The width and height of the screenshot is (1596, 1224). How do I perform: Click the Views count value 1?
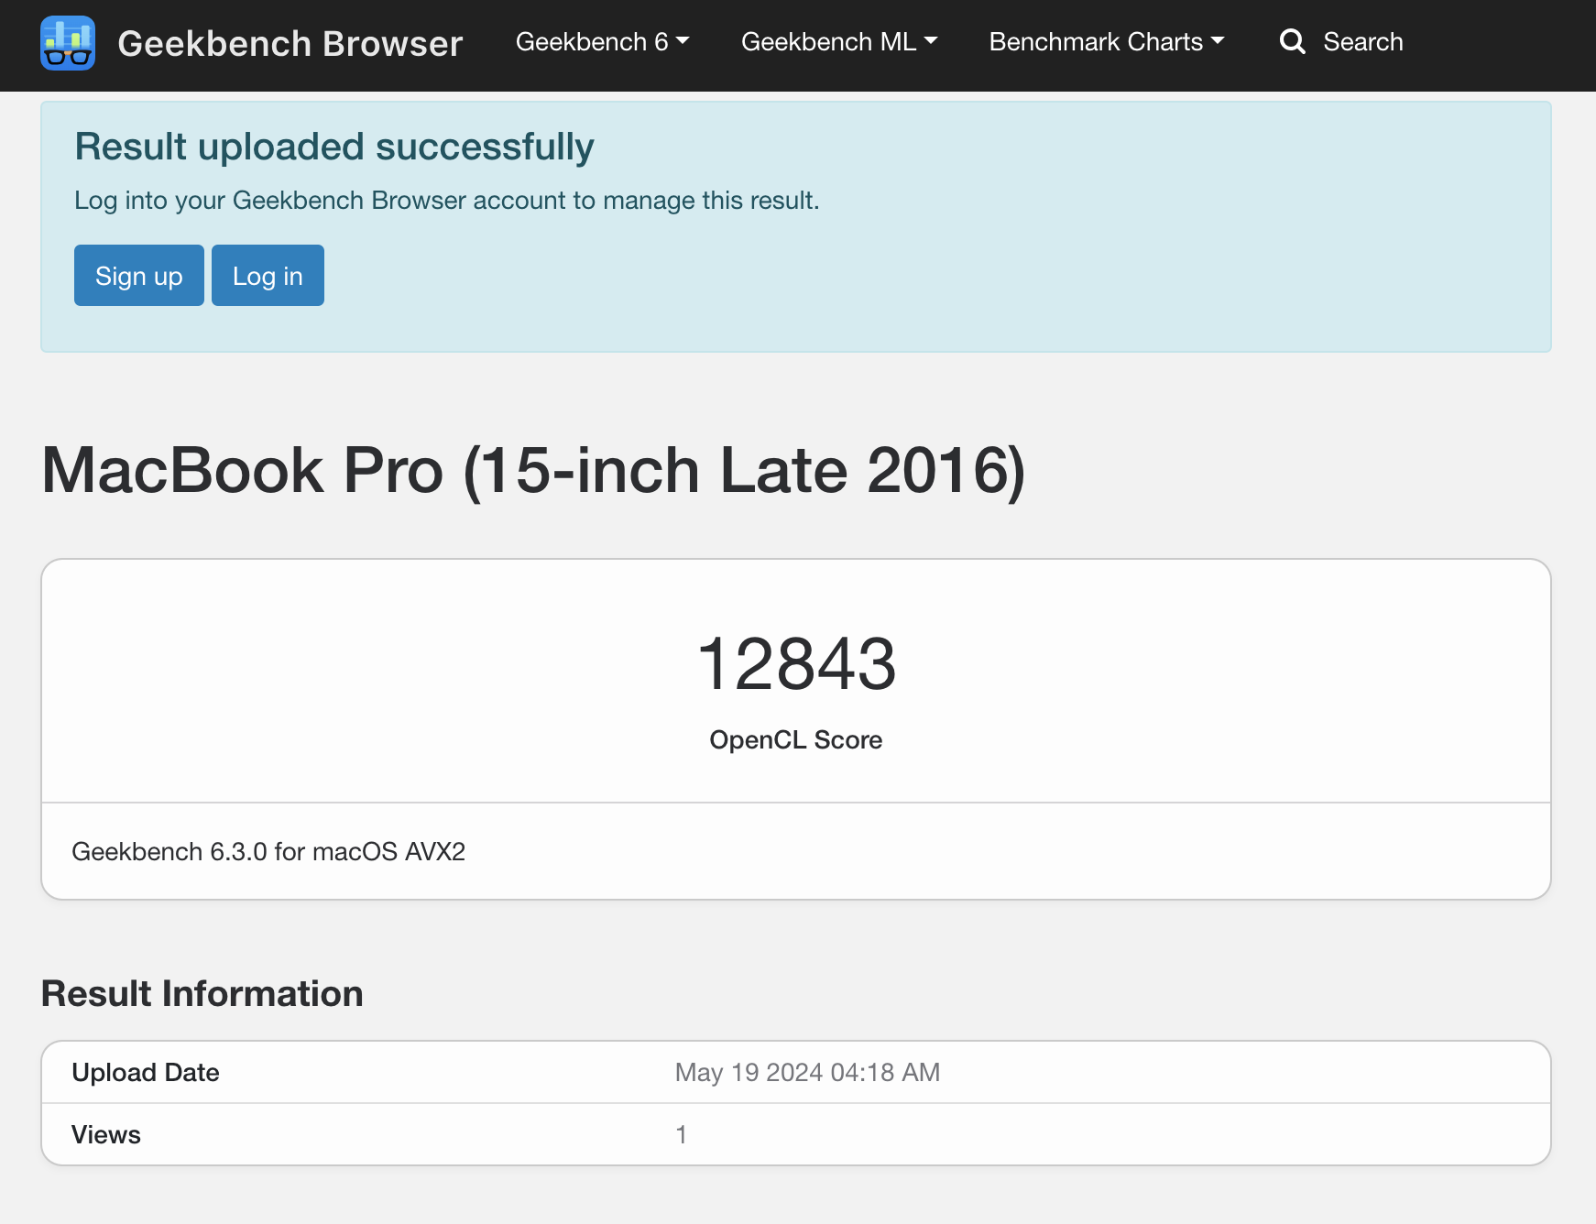click(681, 1135)
